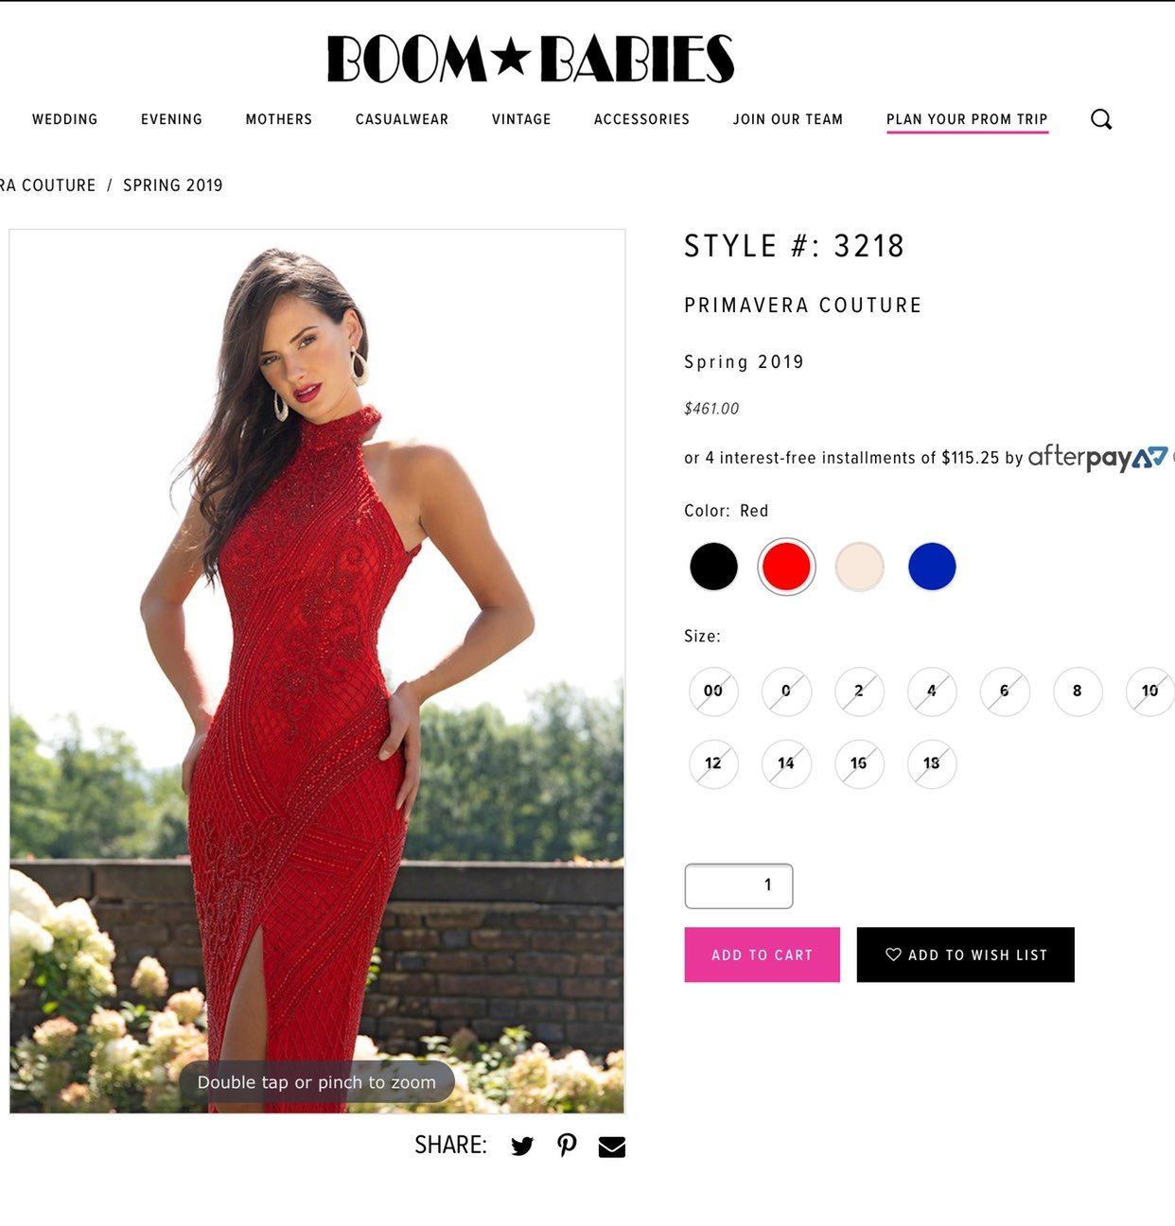1175x1226 pixels.
Task: Click the Boom Babies logo
Action: 530,59
